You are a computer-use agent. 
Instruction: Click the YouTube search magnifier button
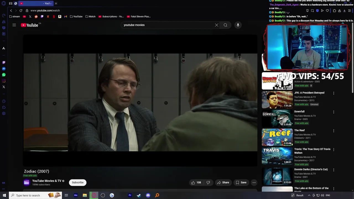point(225,25)
